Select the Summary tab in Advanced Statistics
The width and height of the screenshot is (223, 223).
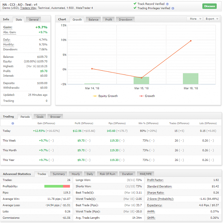59,174
